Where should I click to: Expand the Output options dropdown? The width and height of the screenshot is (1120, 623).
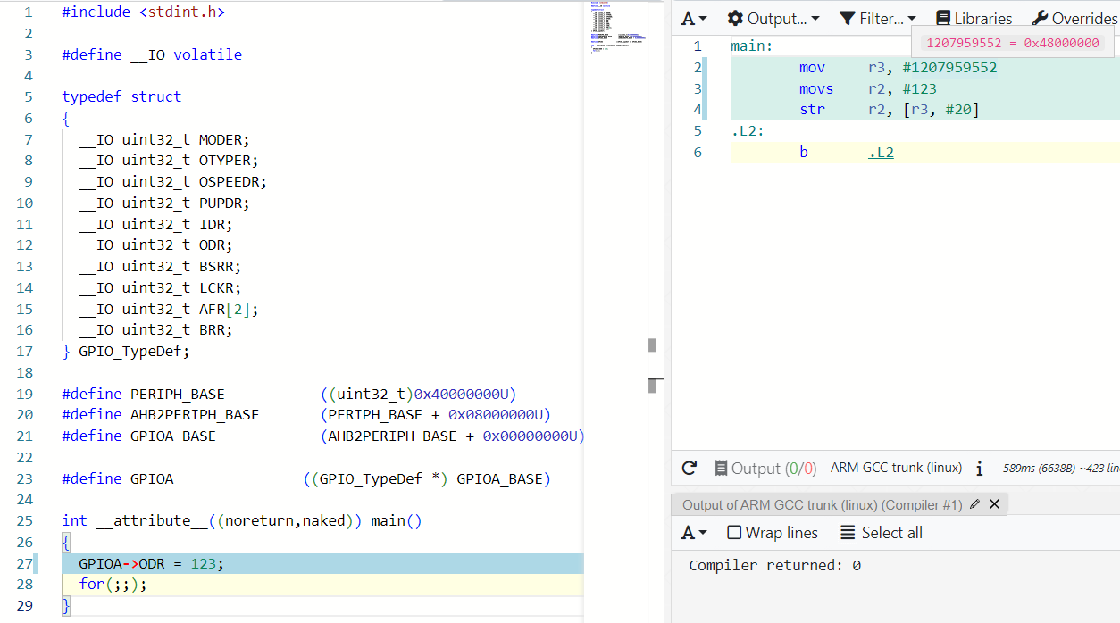coord(773,18)
